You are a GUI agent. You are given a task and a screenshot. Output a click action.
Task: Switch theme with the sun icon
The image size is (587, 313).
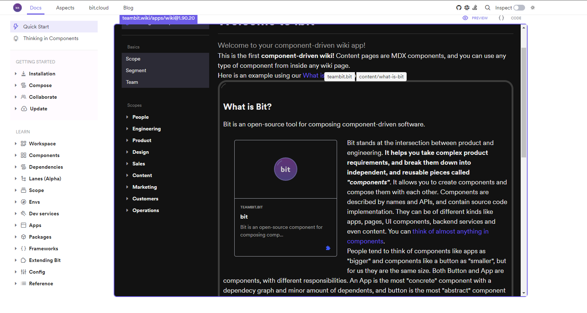click(533, 8)
